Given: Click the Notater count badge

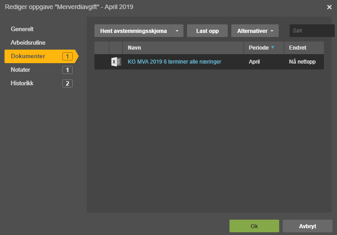Looking at the screenshot, I should coord(67,70).
